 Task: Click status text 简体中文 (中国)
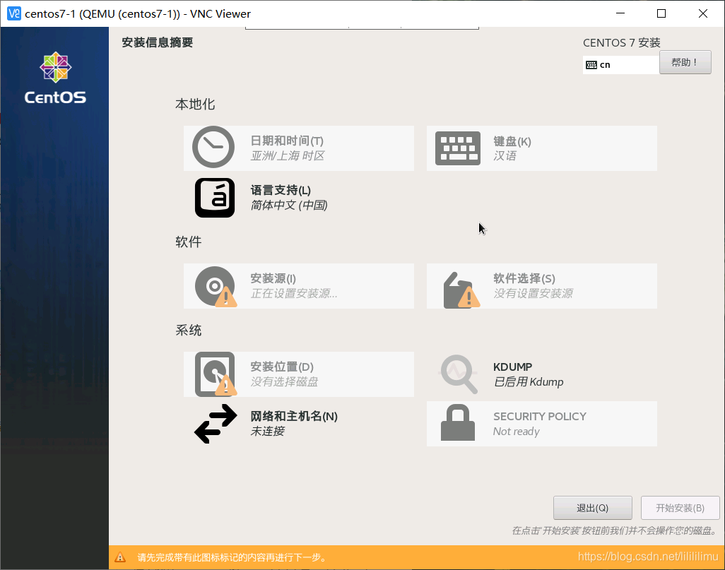[x=289, y=206]
